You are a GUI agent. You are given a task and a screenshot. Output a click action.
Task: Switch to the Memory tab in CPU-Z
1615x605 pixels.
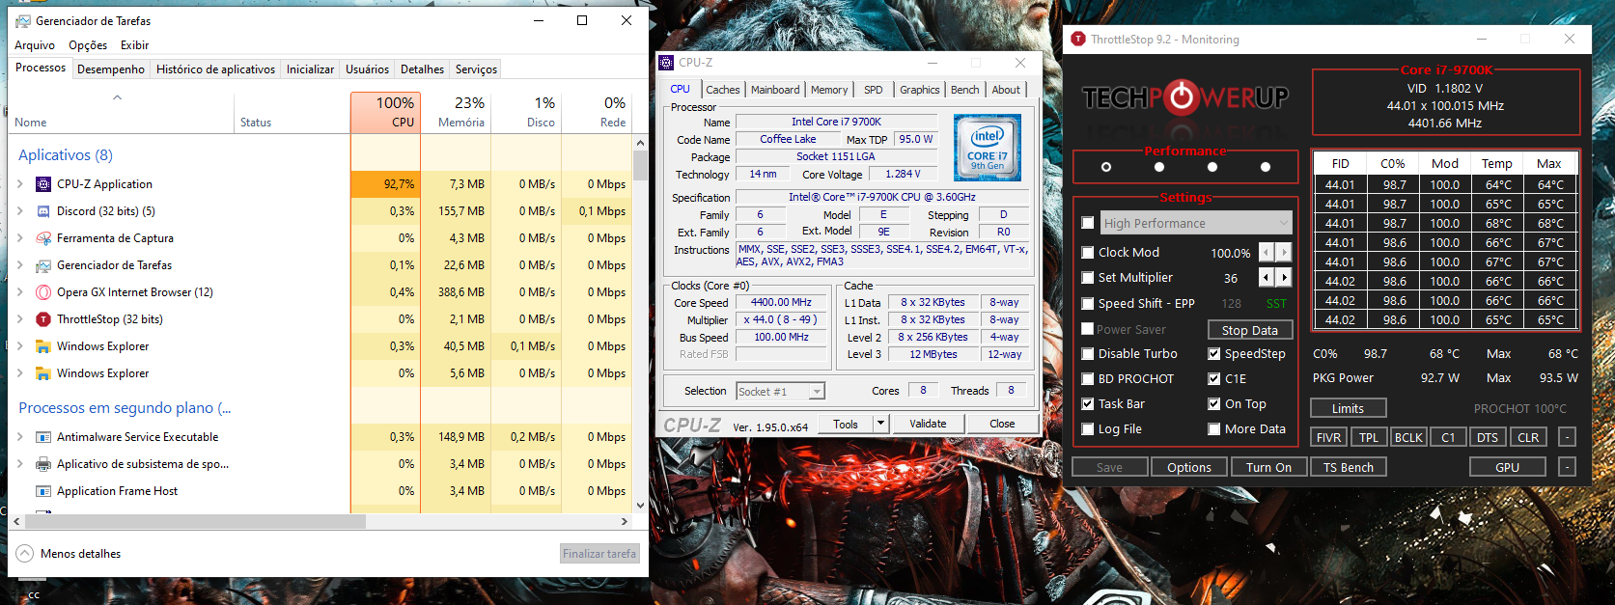829,90
